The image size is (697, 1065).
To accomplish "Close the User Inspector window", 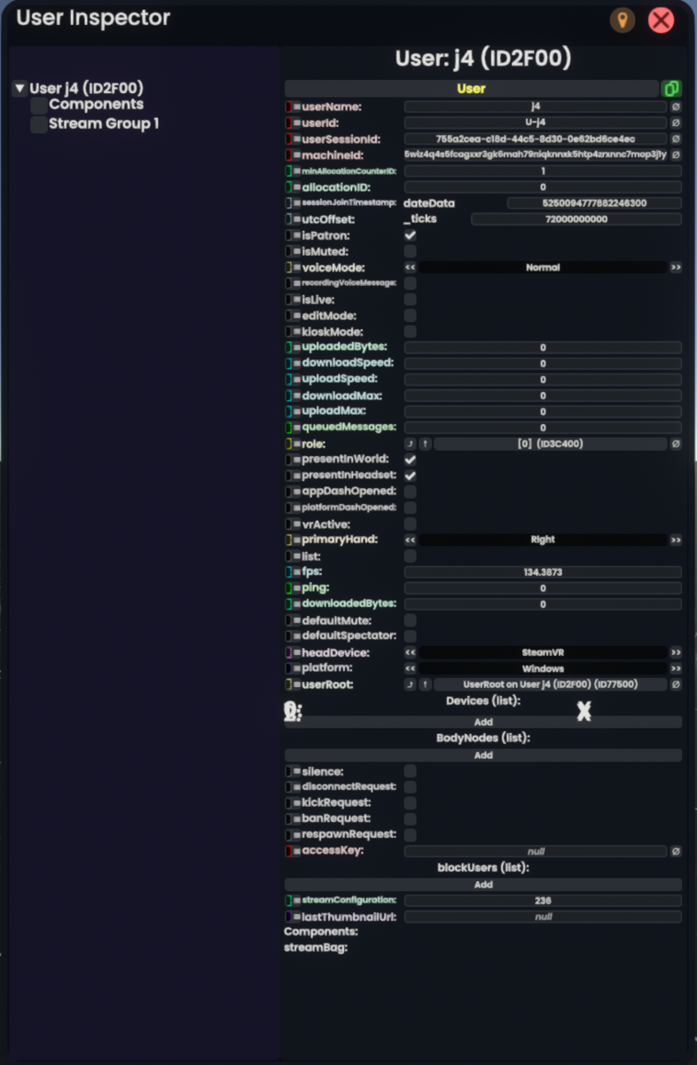I will [x=661, y=20].
